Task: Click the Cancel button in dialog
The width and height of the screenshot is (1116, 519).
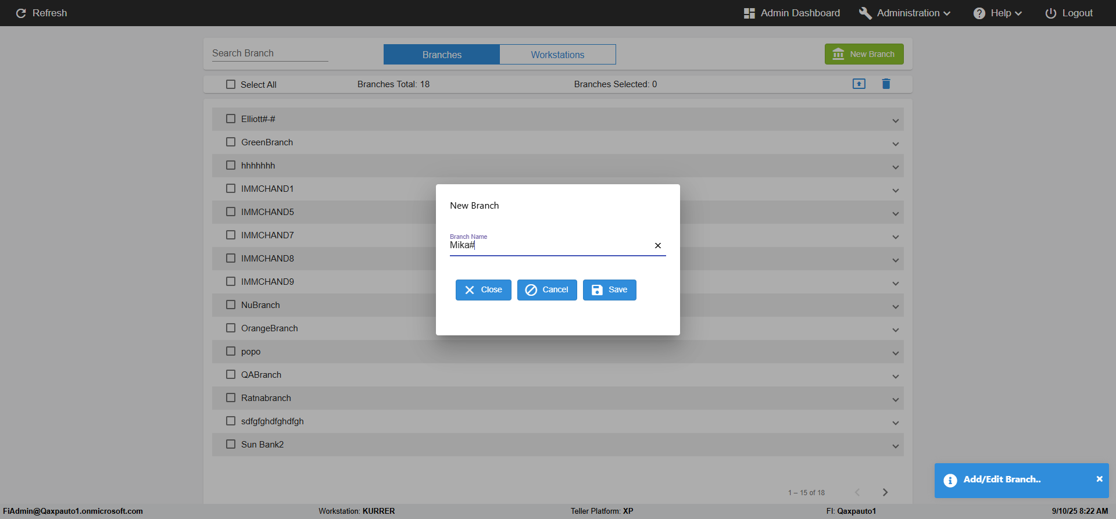Action: 547,290
